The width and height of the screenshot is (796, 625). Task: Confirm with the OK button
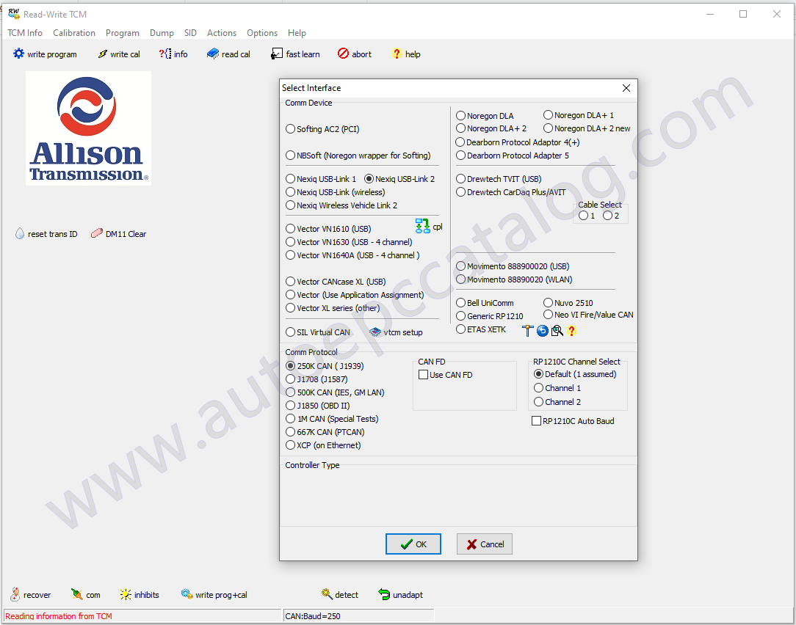(x=413, y=544)
